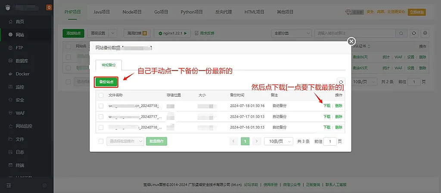The width and height of the screenshot is (441, 193).
Task: Open FTP in the left sidebar
Action: (19, 48)
